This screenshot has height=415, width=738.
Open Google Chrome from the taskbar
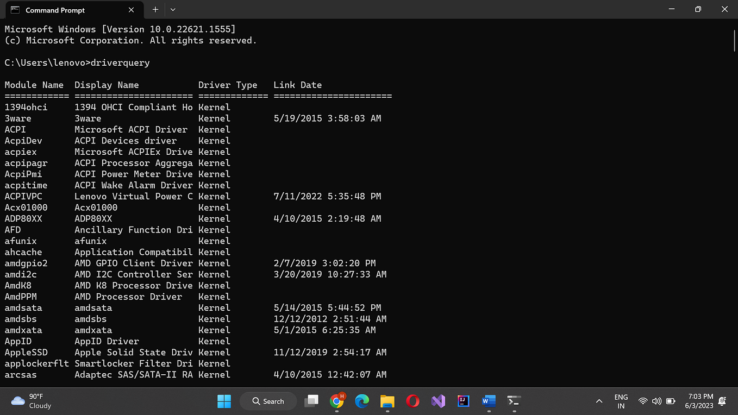pyautogui.click(x=337, y=401)
